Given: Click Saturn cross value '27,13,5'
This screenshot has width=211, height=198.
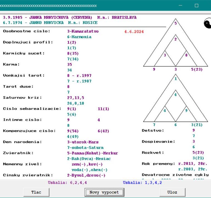Looking at the screenshot, I should [76, 98].
